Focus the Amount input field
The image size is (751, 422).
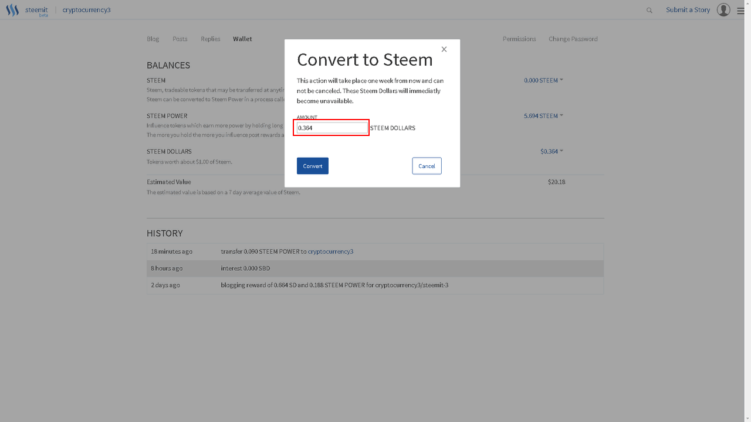(x=332, y=128)
